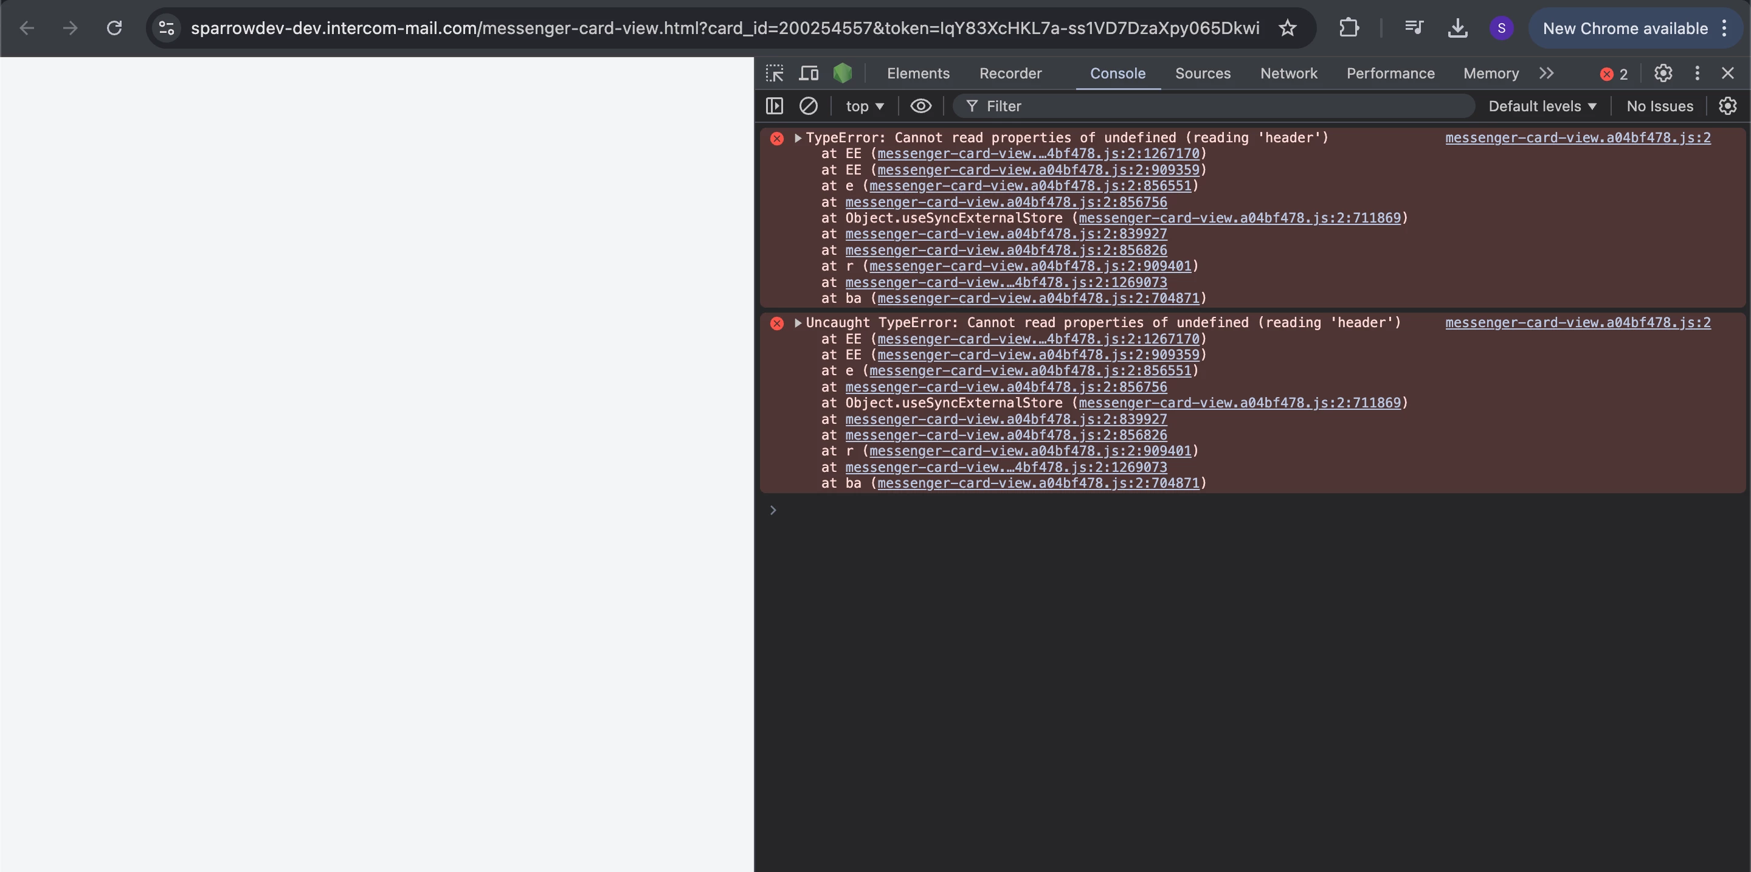Click the green Node.js DevTools icon
The width and height of the screenshot is (1751, 872).
tap(842, 74)
